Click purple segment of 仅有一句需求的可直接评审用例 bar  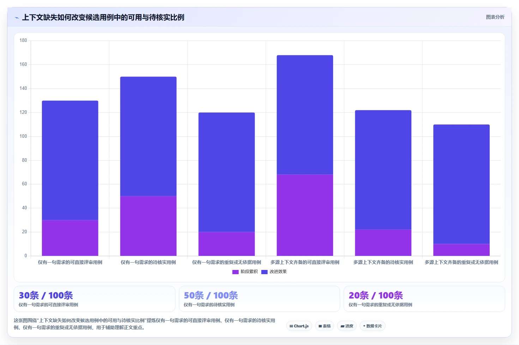click(x=70, y=238)
